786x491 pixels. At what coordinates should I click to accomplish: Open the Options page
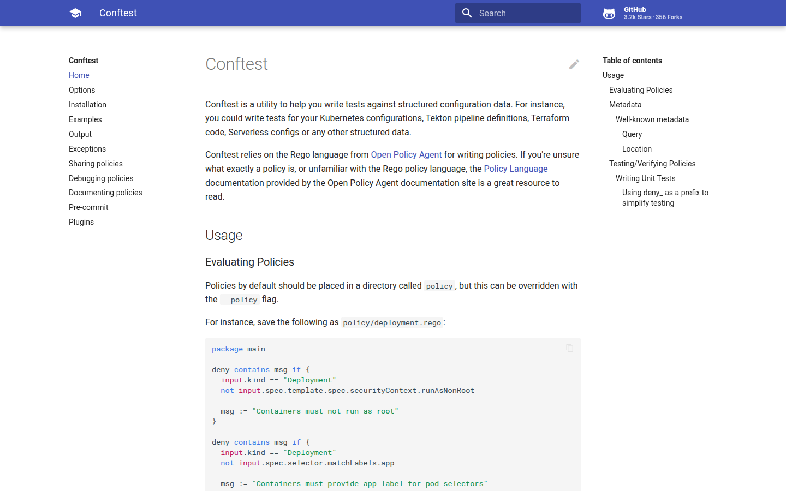coord(82,90)
